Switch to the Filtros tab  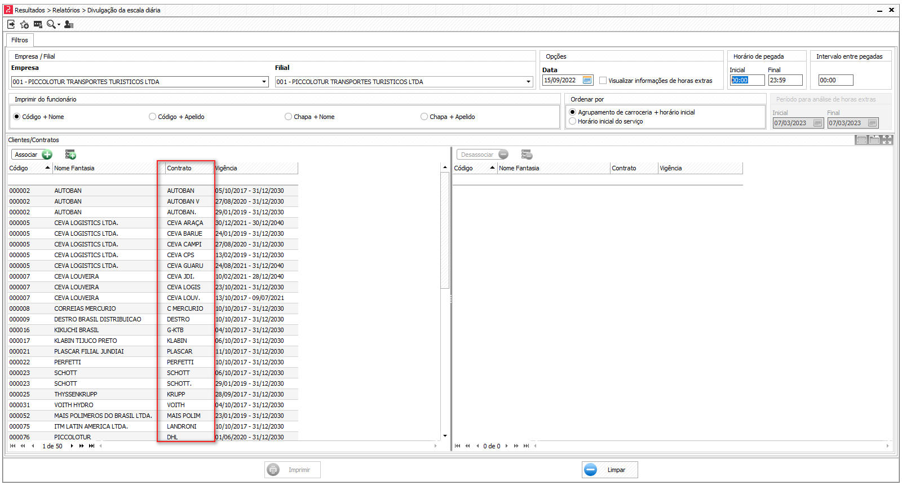[20, 40]
